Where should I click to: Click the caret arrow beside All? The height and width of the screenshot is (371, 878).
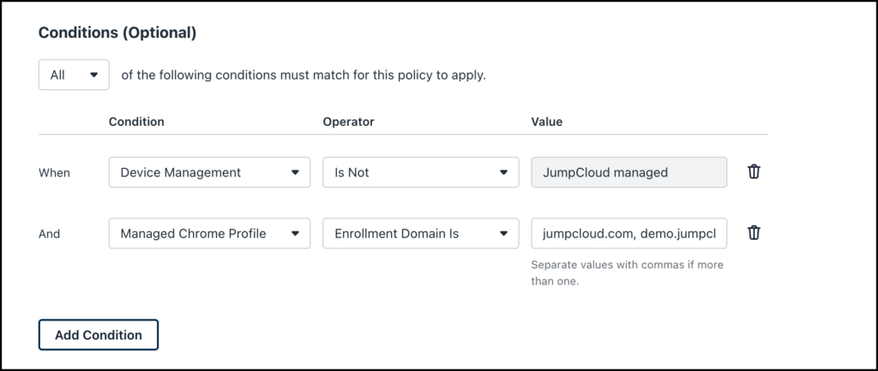94,75
